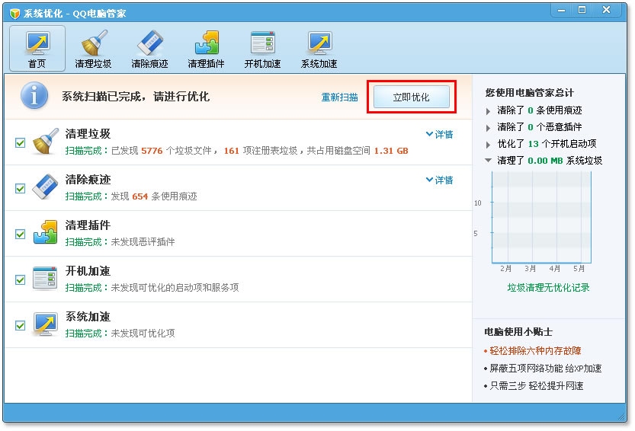Click the puzzle icon in 清理插件 row
This screenshot has height=431, width=635.
(46, 232)
